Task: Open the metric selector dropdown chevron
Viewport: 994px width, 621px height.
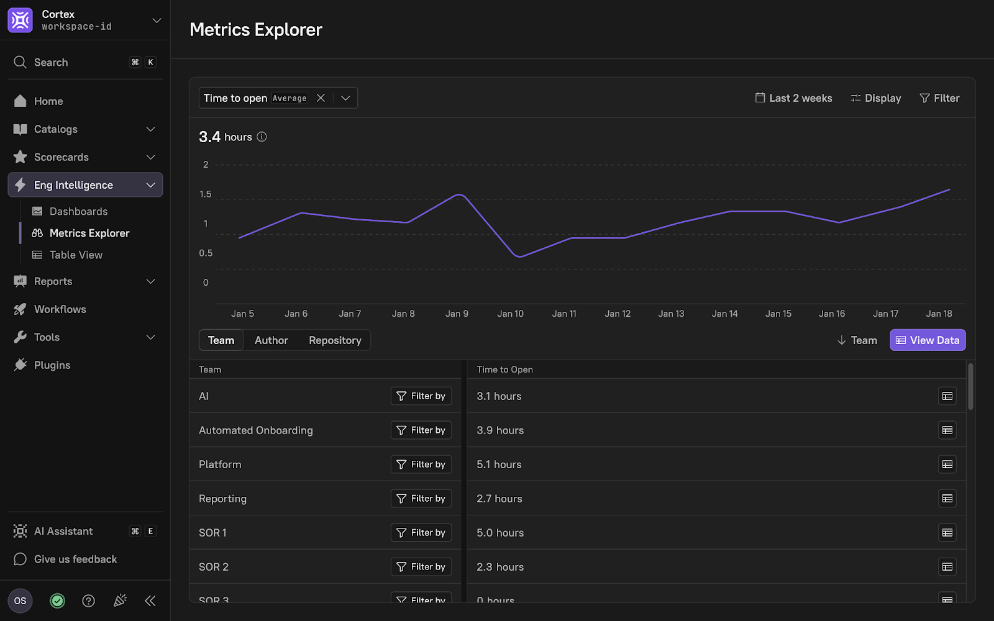Action: (x=345, y=98)
